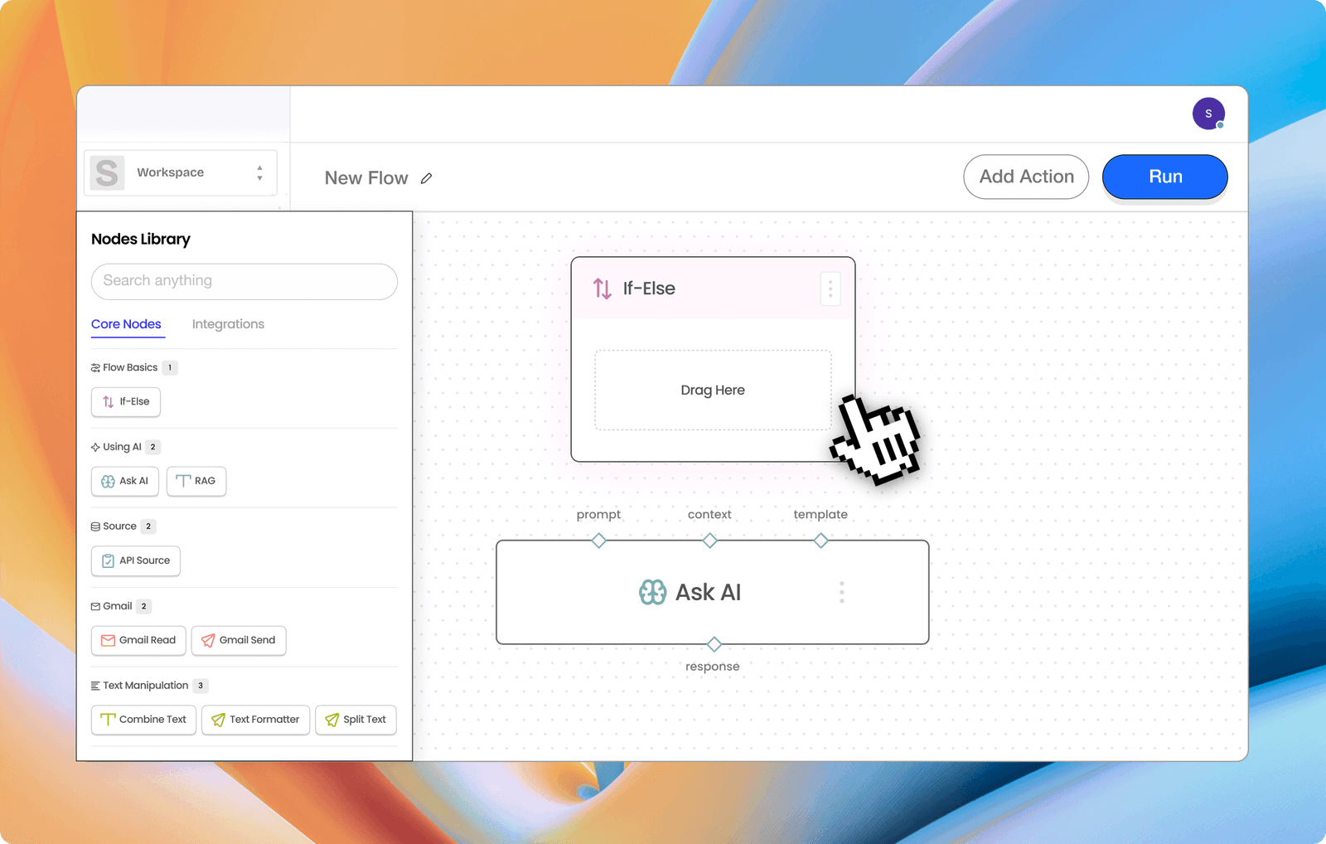Open the If-Else node options menu
Viewport: 1326px width, 844px height.
pyautogui.click(x=830, y=288)
